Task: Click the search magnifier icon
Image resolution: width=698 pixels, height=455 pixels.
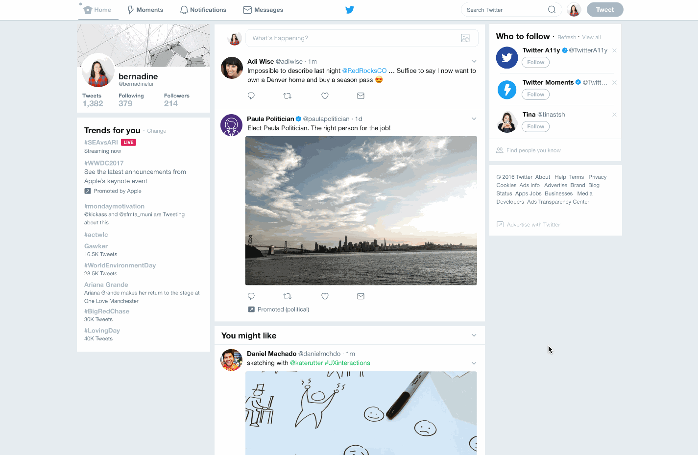Action: tap(552, 10)
